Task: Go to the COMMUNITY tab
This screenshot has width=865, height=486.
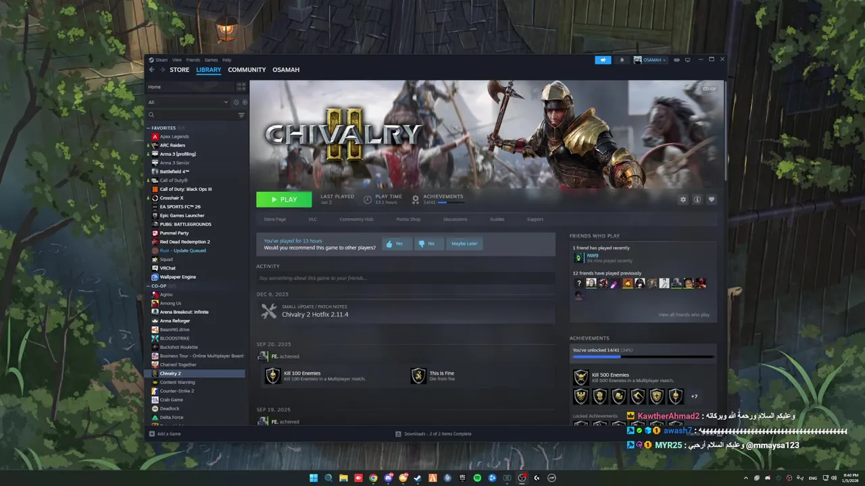Action: click(247, 70)
